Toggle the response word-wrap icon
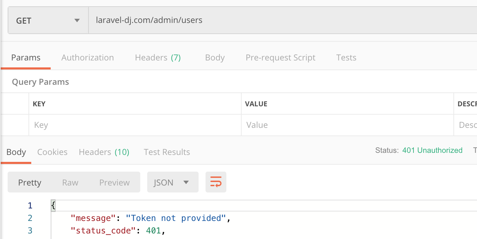The image size is (477, 239). [x=216, y=182]
